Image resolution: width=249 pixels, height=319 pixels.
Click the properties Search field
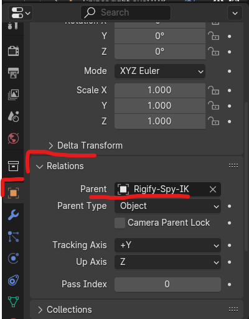pos(126,12)
